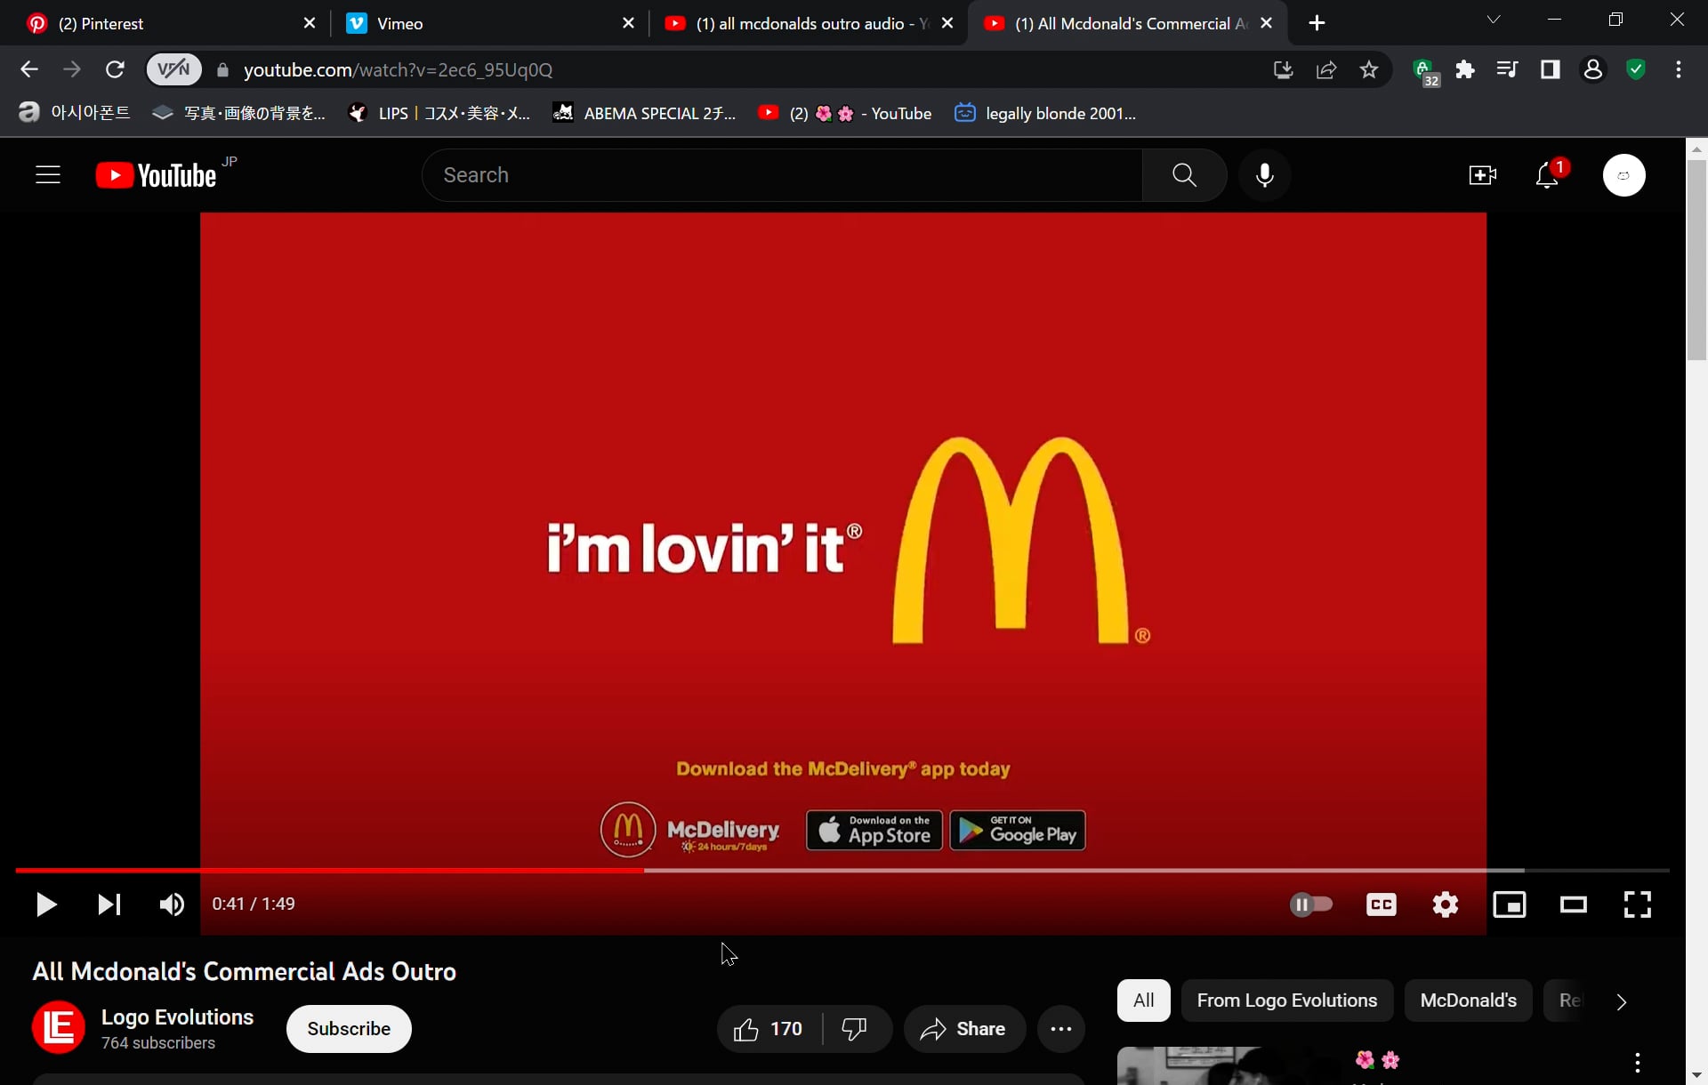The width and height of the screenshot is (1708, 1085).
Task: Switch to theater mode
Action: click(1574, 904)
